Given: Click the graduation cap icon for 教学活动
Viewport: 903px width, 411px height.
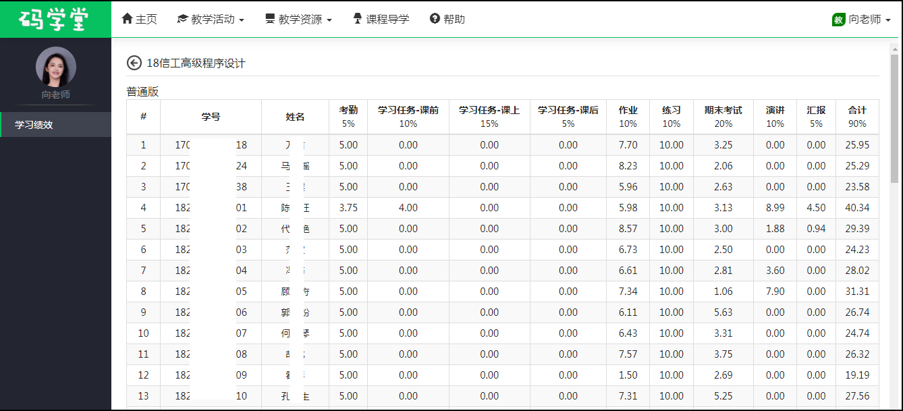Looking at the screenshot, I should pyautogui.click(x=182, y=19).
